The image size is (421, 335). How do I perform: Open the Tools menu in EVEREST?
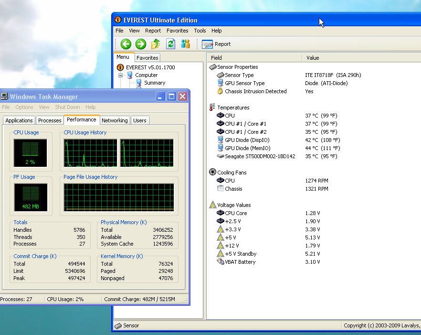pos(200,31)
